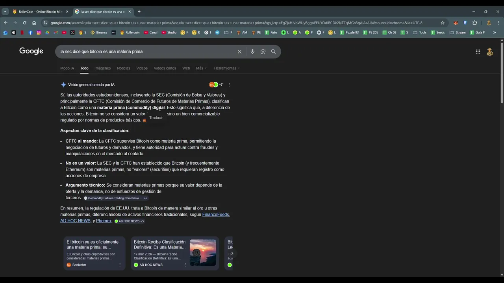Open Google Lens image search
Viewport: 504px width, 283px height.
tap(263, 51)
